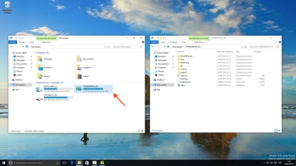Select the OSX MacPro (E:) drive

[55, 97]
